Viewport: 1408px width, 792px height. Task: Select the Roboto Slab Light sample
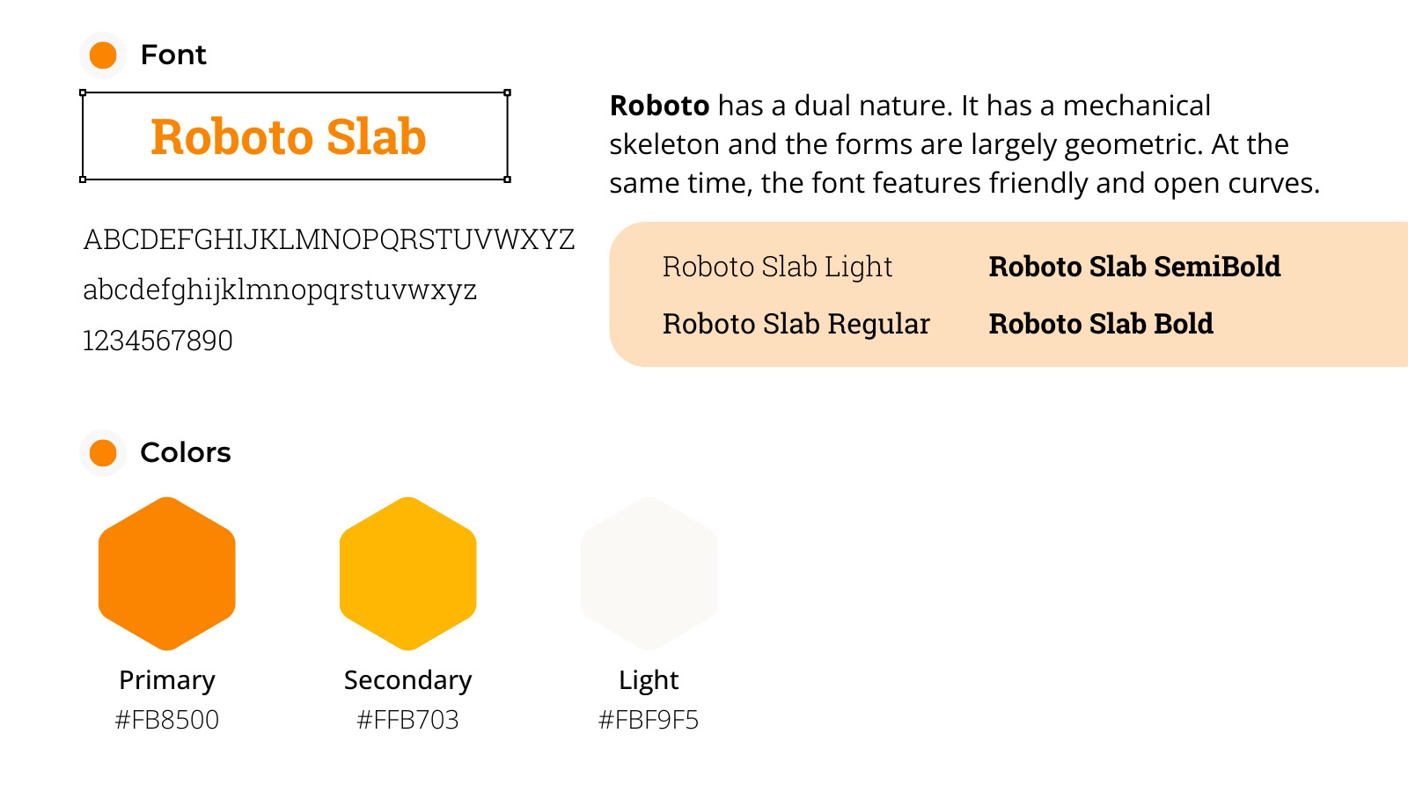pyautogui.click(x=778, y=267)
